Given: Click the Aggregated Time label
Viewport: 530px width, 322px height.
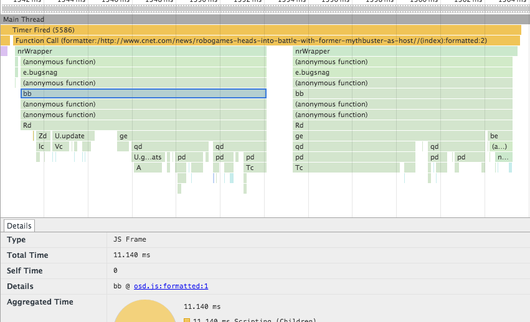Looking at the screenshot, I should coord(40,301).
